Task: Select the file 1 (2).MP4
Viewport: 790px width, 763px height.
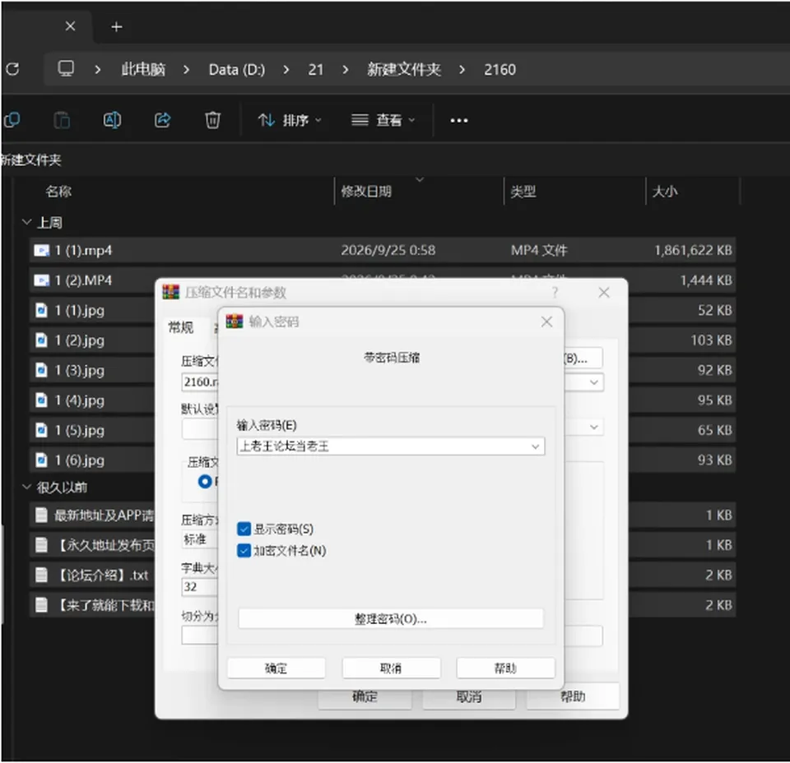Action: [x=83, y=280]
